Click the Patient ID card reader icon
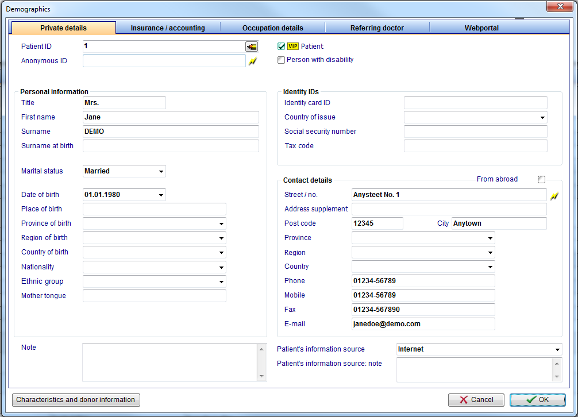578x417 pixels. tap(252, 47)
